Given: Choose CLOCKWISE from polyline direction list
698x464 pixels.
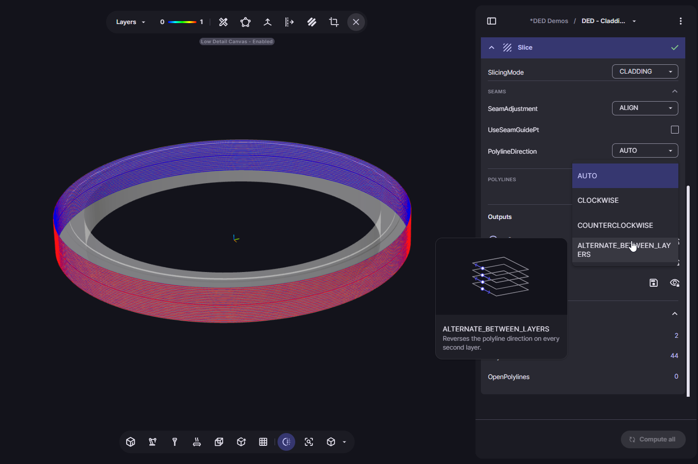Looking at the screenshot, I should [x=598, y=200].
